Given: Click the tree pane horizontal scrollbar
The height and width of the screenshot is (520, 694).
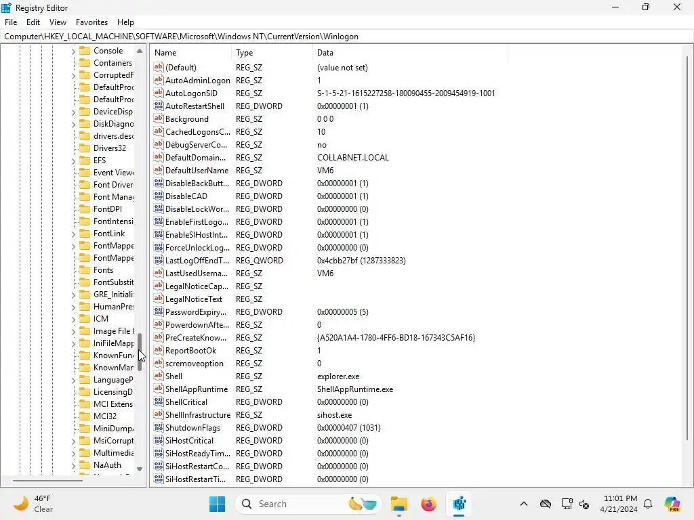Looking at the screenshot, I should tap(47, 480).
